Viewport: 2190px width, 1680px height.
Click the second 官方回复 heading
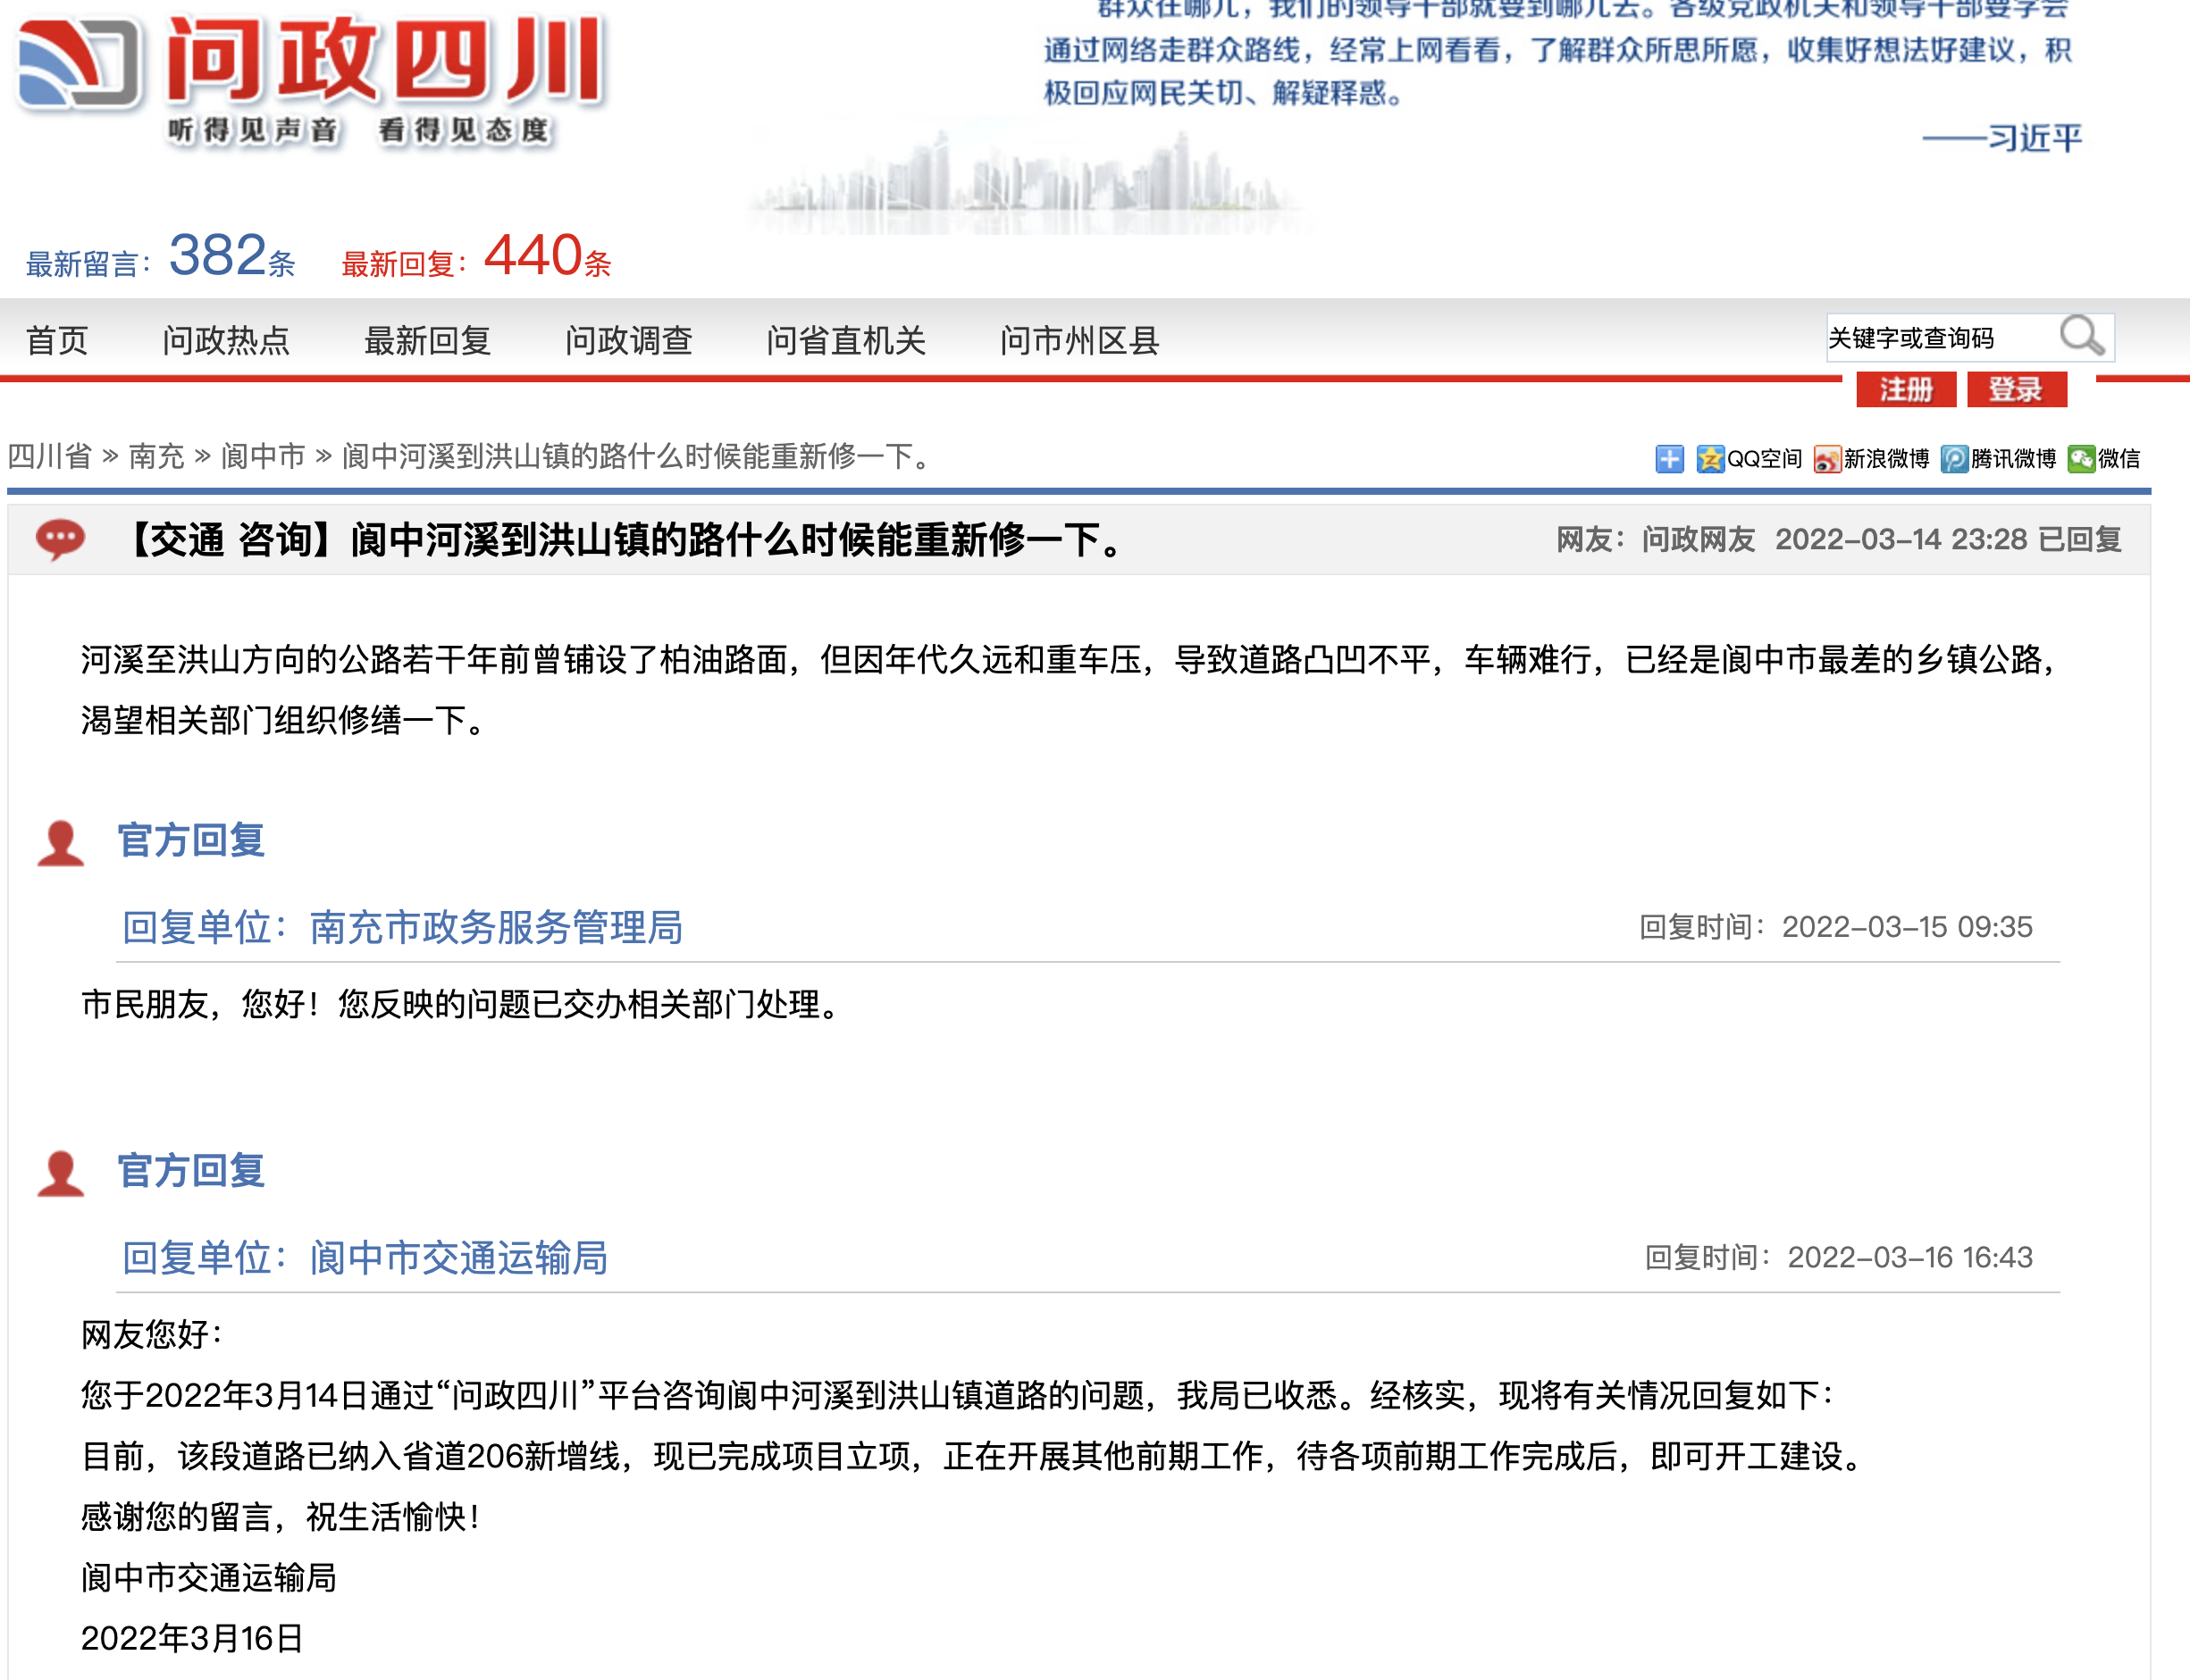[x=191, y=1171]
